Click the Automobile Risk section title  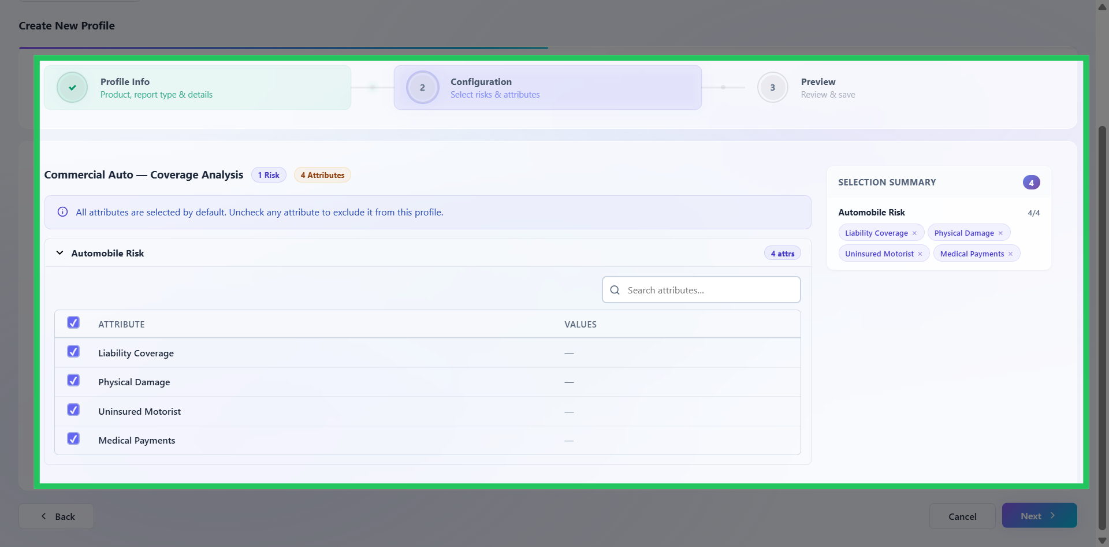click(x=107, y=254)
